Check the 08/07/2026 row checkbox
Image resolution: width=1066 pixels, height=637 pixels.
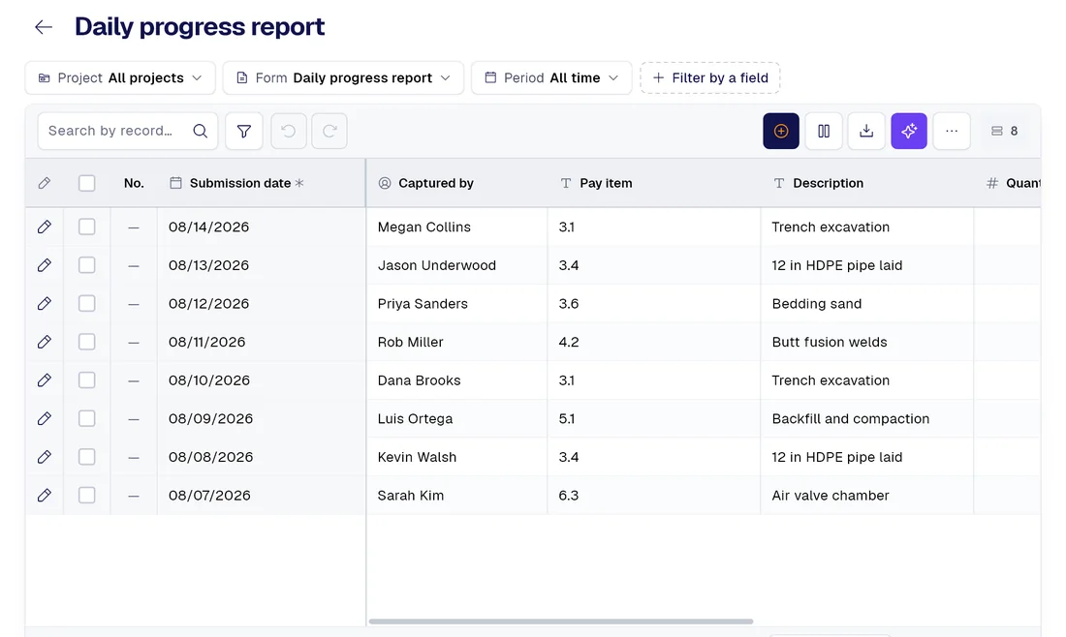pyautogui.click(x=87, y=495)
